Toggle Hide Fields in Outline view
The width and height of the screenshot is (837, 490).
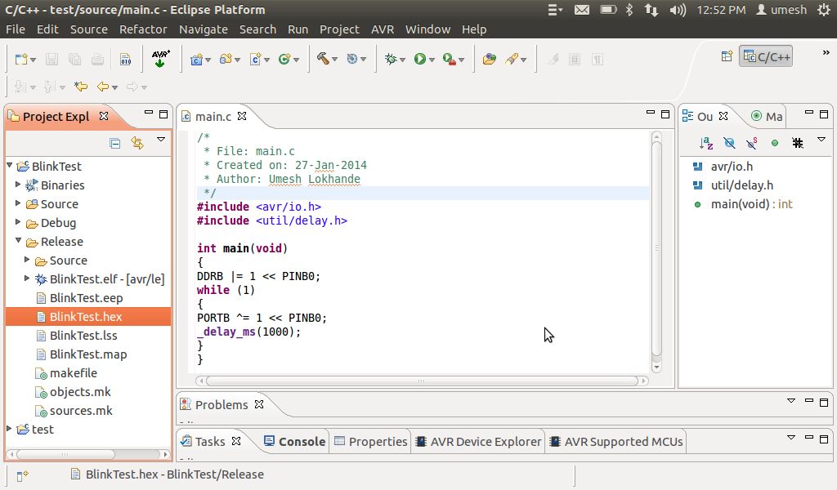(729, 143)
